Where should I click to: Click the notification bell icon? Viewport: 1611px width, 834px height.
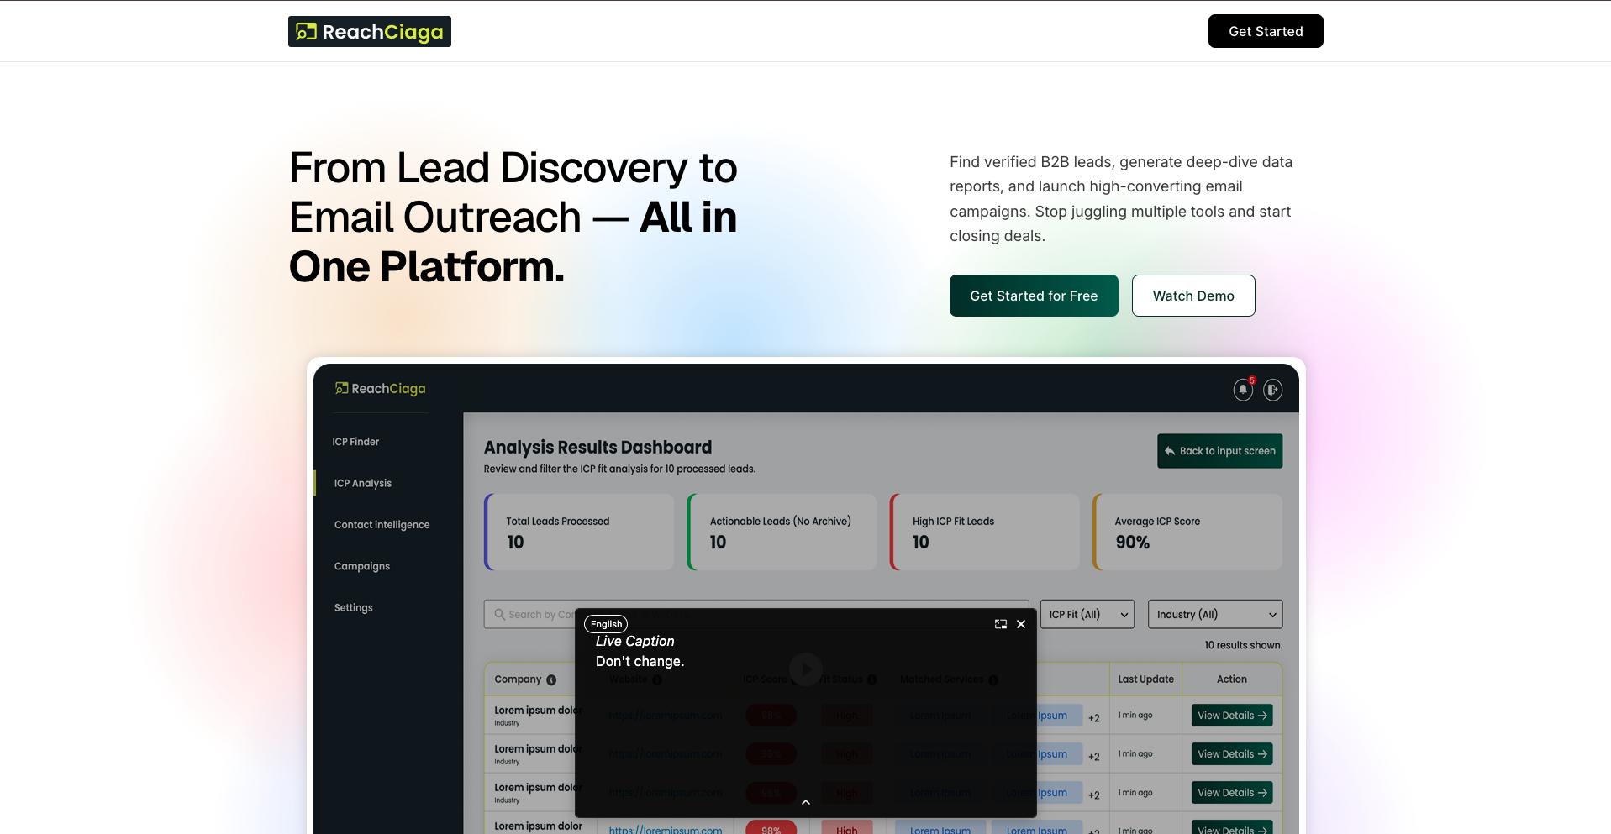click(x=1242, y=390)
